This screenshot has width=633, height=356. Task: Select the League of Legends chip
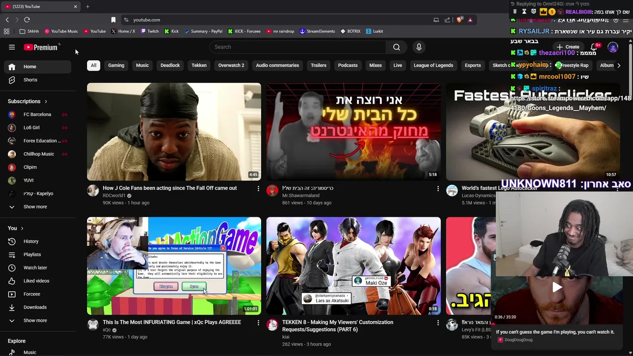[x=433, y=65]
